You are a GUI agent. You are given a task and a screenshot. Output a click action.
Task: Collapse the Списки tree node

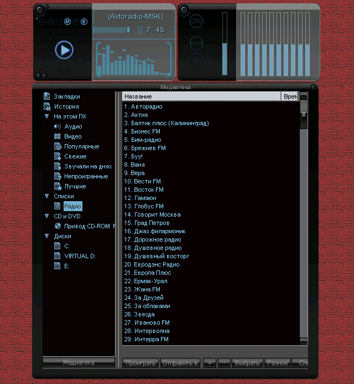(46, 196)
